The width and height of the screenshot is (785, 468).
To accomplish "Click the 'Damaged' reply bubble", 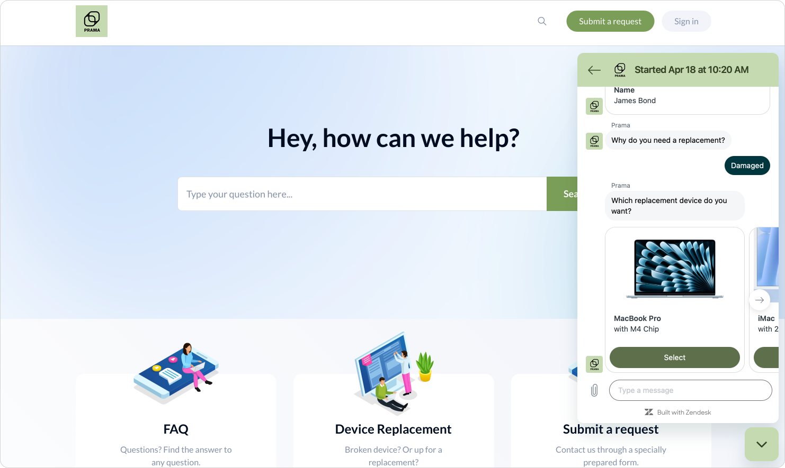I will [747, 166].
